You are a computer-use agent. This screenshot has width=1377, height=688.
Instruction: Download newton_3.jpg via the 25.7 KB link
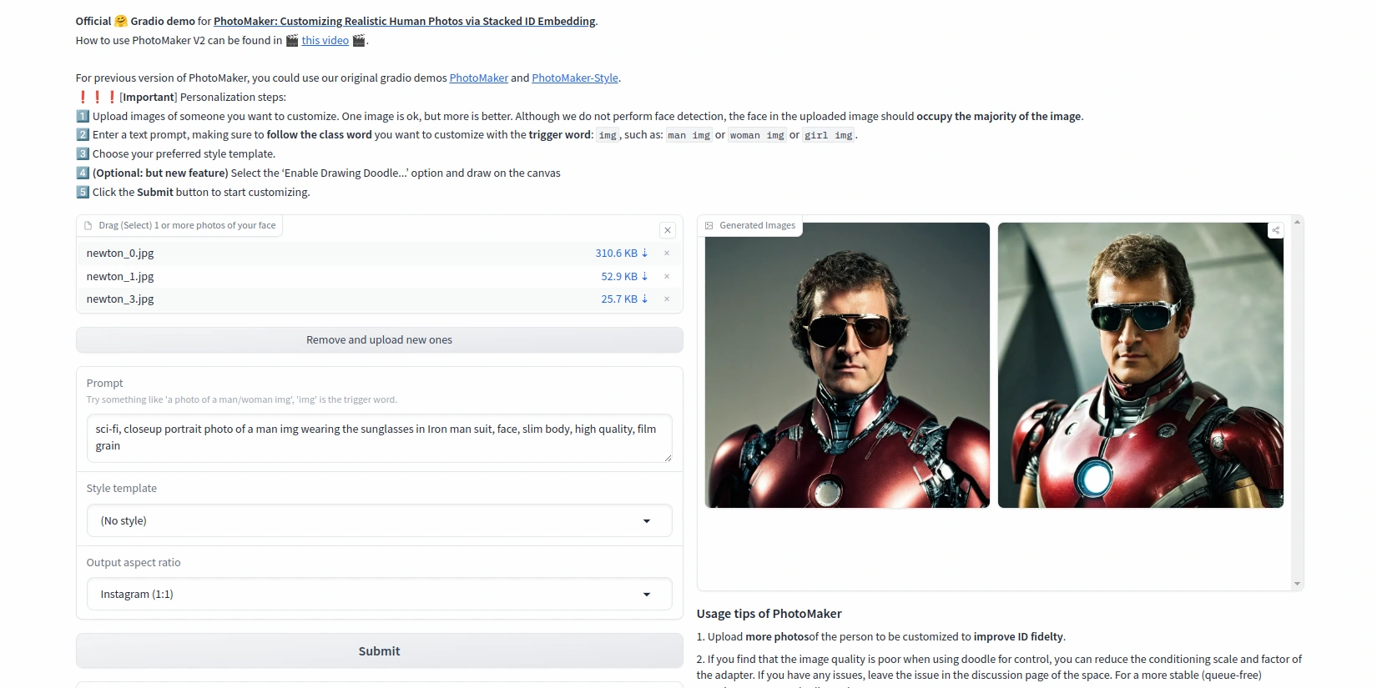pyautogui.click(x=623, y=299)
